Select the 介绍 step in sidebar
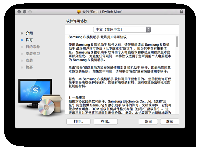Image resolution: width=200 pixels, height=150 pixels. click(29, 33)
